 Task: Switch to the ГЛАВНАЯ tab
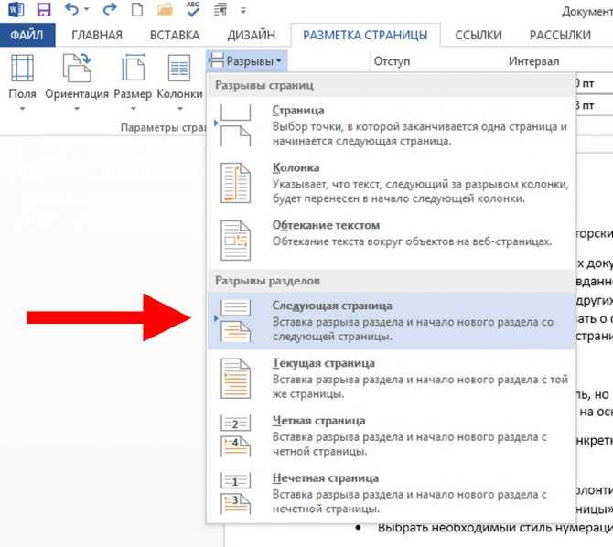(97, 35)
